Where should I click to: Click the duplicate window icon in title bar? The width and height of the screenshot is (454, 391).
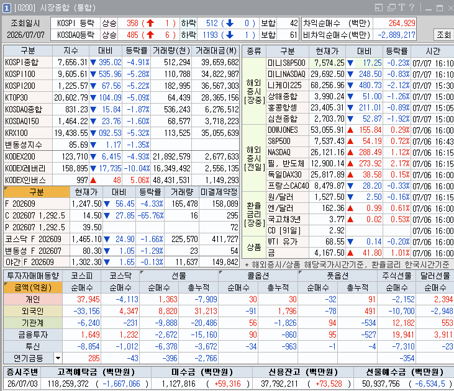click(391, 7)
